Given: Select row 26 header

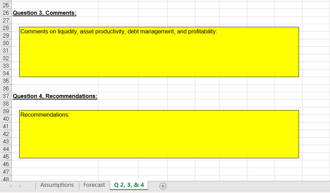Looking at the screenshot, I should pyautogui.click(x=6, y=13).
